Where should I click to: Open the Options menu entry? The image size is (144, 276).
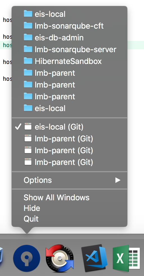point(69,180)
